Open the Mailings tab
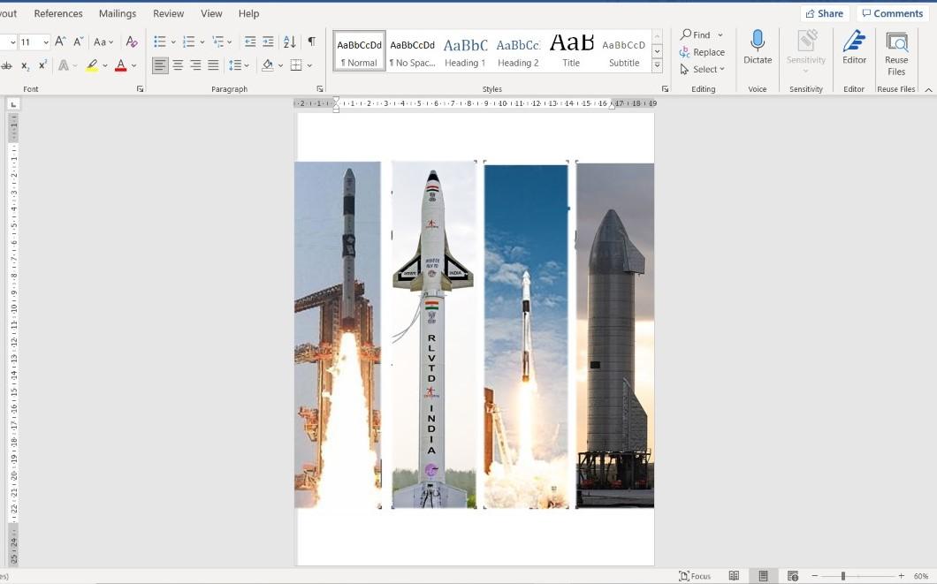Viewport: 937px width, 584px height. click(117, 13)
